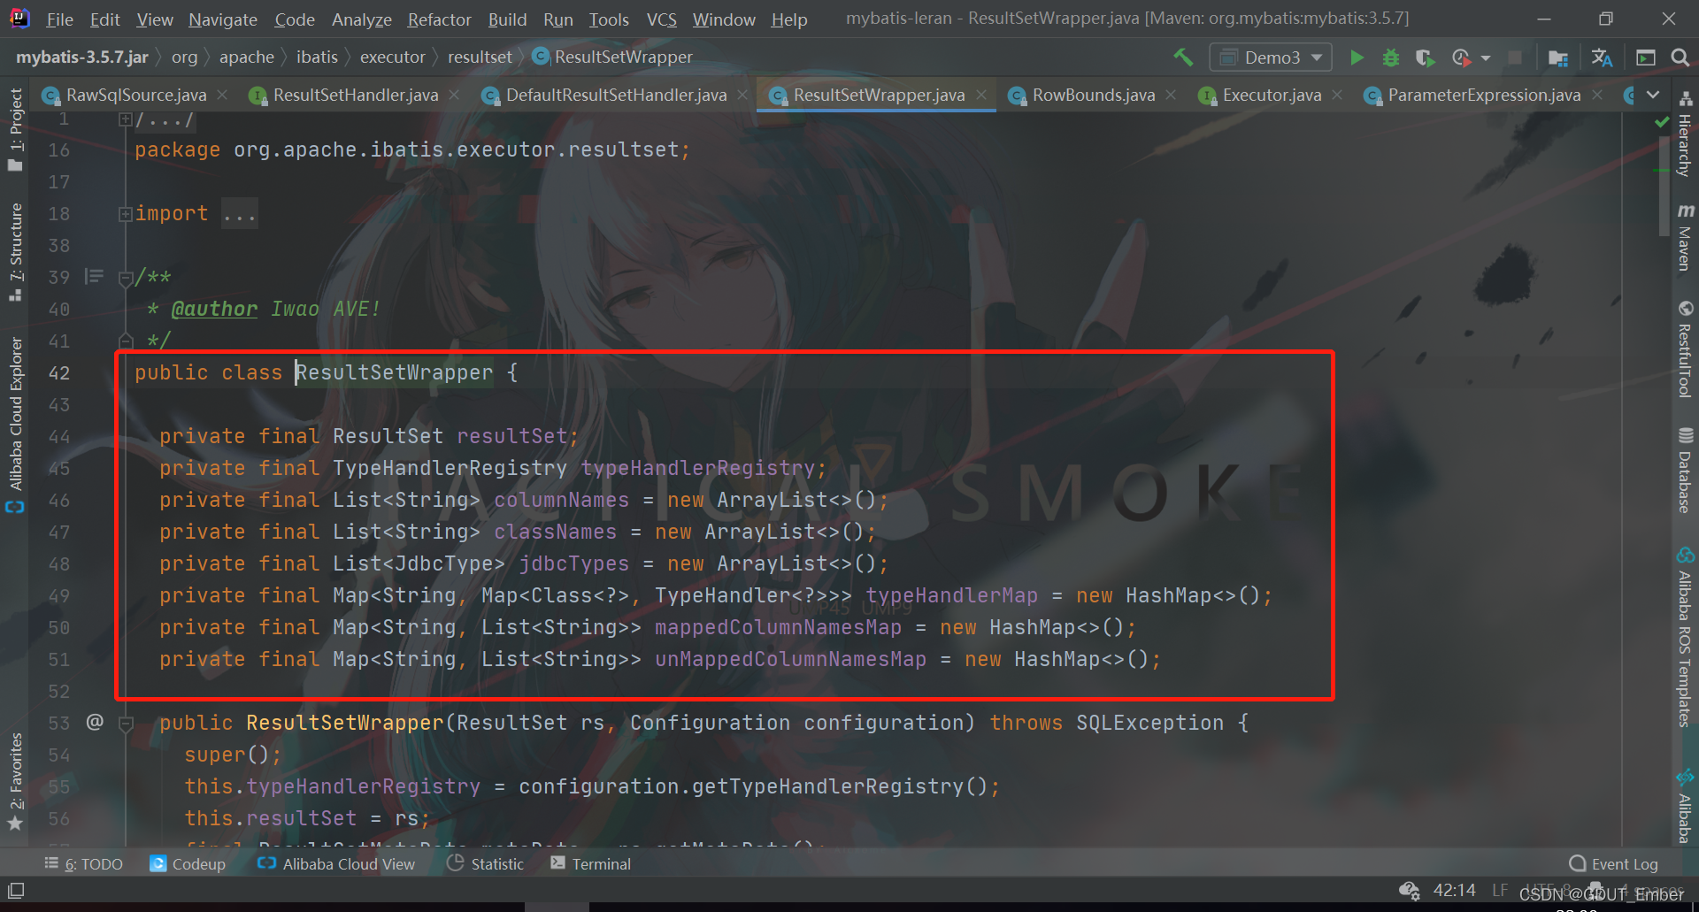Click the @ gutter icon at line 53

coord(95,722)
